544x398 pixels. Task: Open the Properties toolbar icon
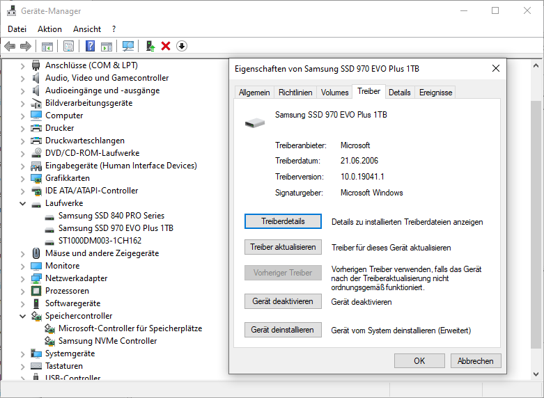tap(69, 46)
